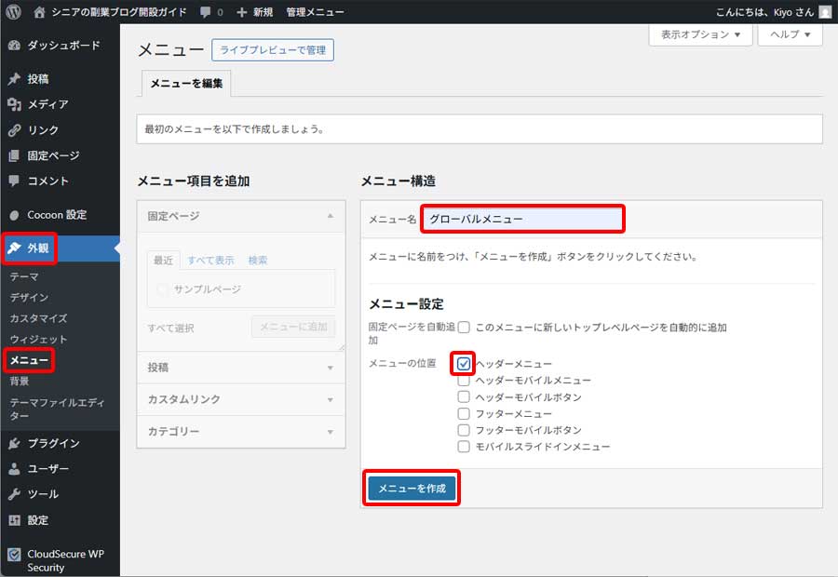Check the モバイルスライドインメニュー option
Viewport: 838px width, 577px height.
point(464,447)
